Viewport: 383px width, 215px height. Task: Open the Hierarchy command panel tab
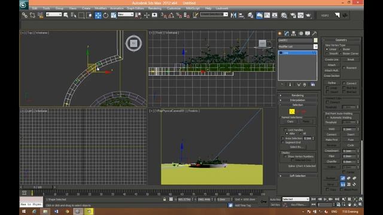coord(294,33)
